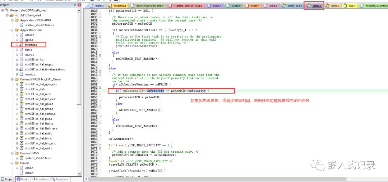Click the stm32f1xx_hal_tim.c file icon

22,138
